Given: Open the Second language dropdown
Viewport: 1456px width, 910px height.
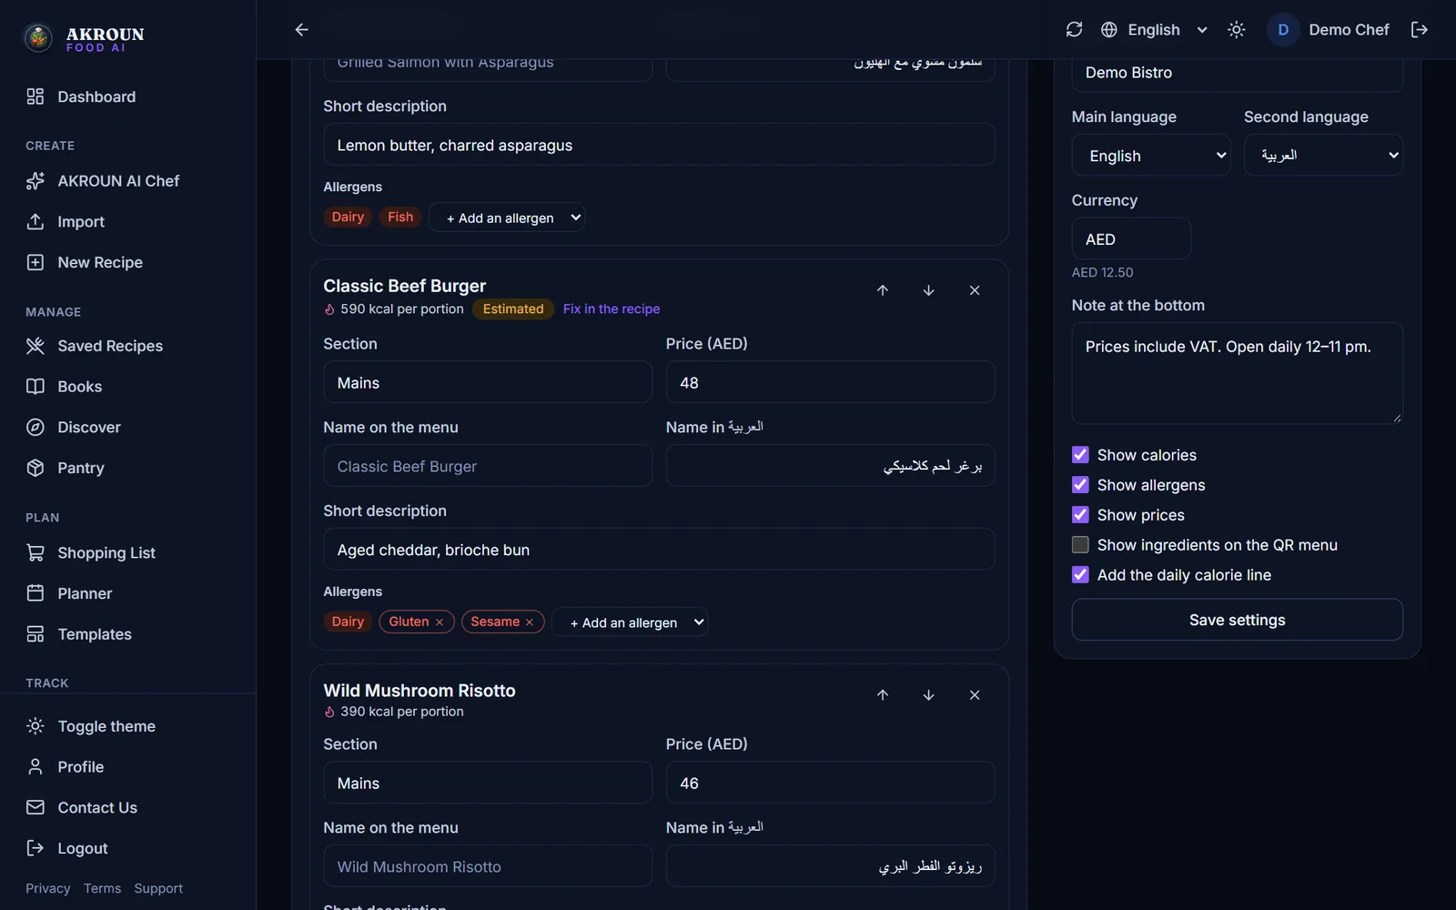Looking at the screenshot, I should tap(1323, 156).
